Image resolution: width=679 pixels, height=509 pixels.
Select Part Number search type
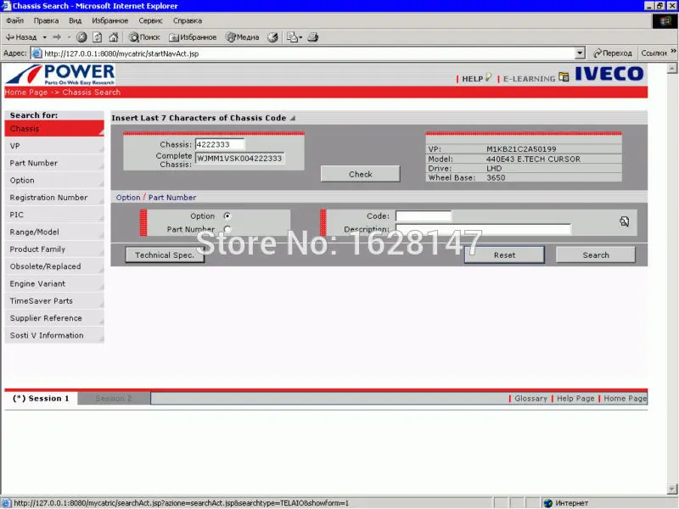pyautogui.click(x=54, y=163)
